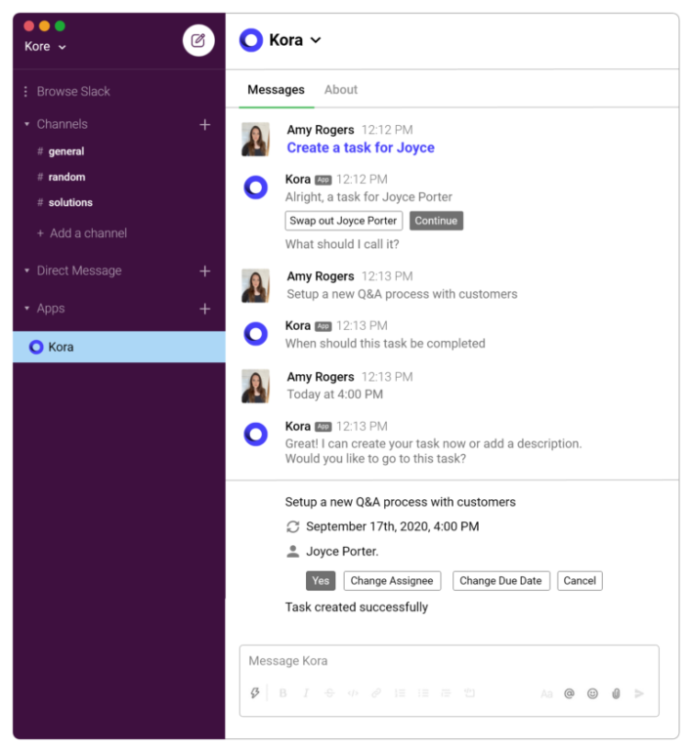The image size is (691, 750).
Task: Open Browse Slack in the sidebar
Action: pyautogui.click(x=73, y=92)
